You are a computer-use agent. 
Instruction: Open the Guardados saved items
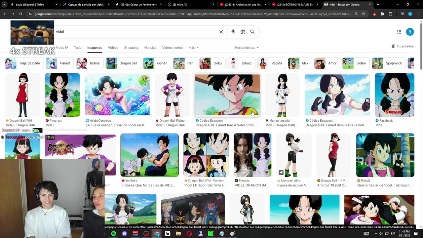(403, 46)
